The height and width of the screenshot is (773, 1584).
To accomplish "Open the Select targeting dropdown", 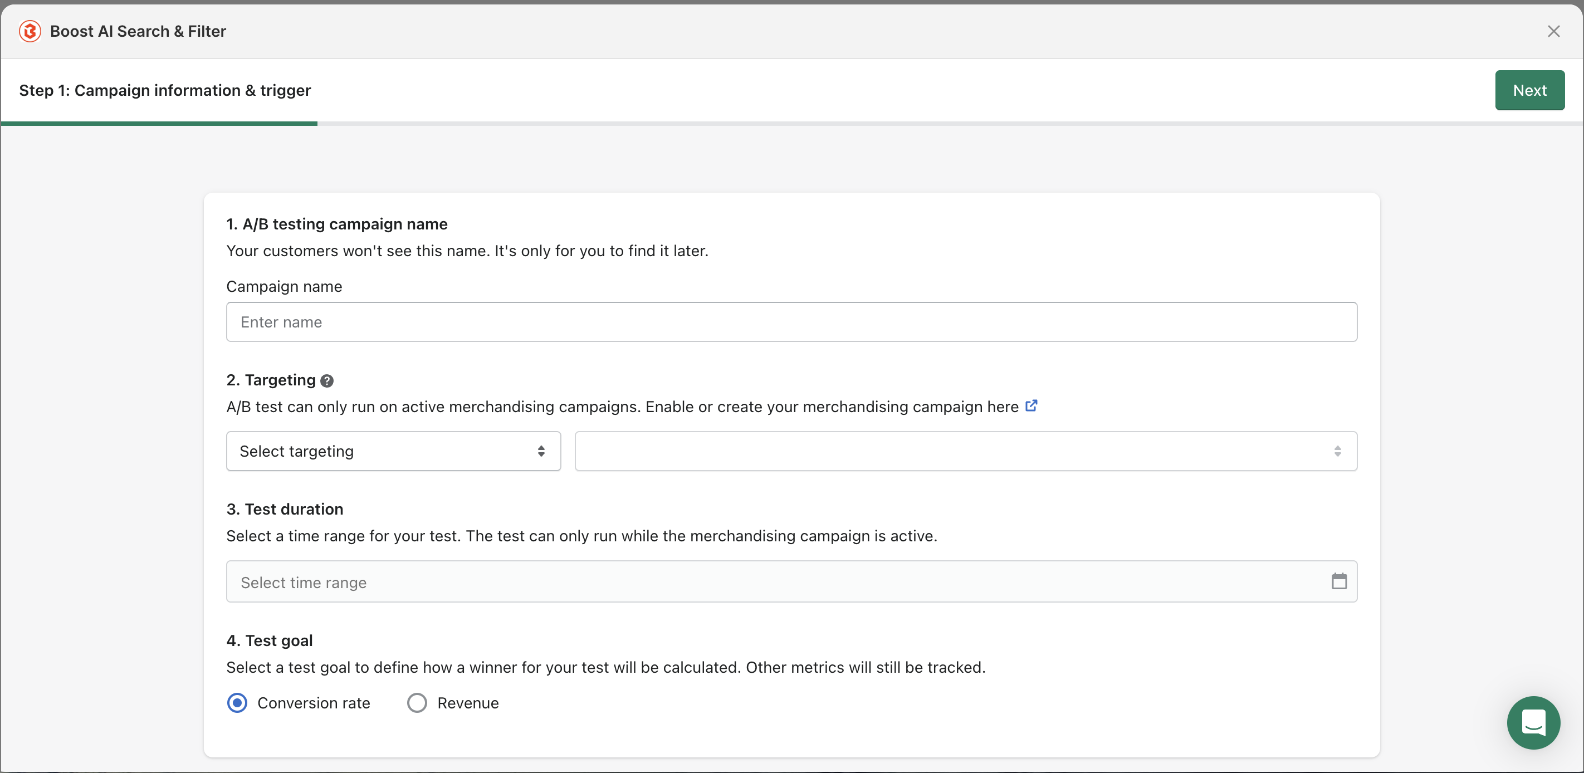I will coord(393,451).
